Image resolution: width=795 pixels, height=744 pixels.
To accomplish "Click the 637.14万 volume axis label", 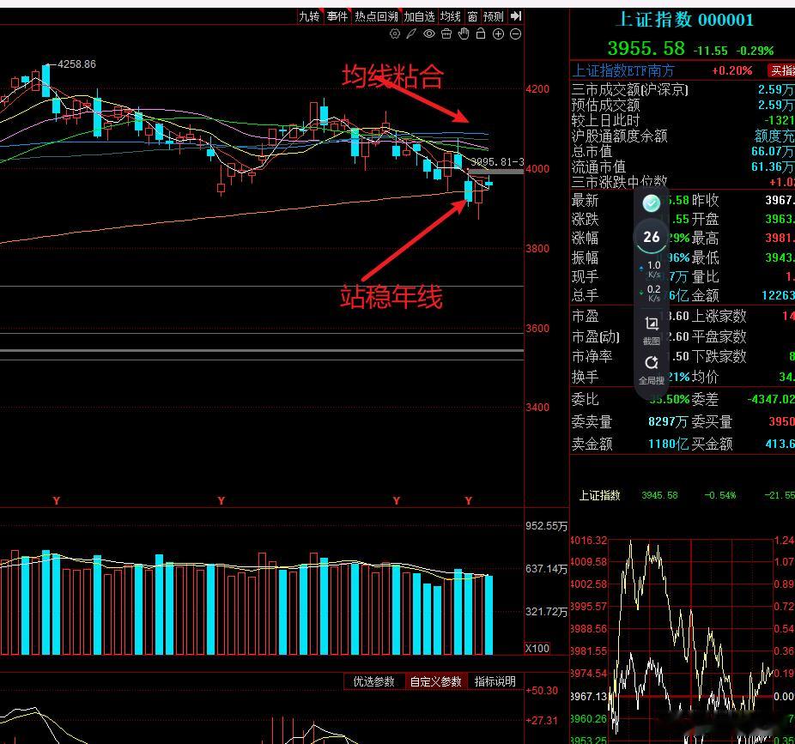I will (x=546, y=569).
